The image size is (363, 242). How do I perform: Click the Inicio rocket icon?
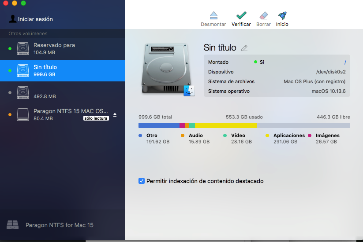[282, 15]
